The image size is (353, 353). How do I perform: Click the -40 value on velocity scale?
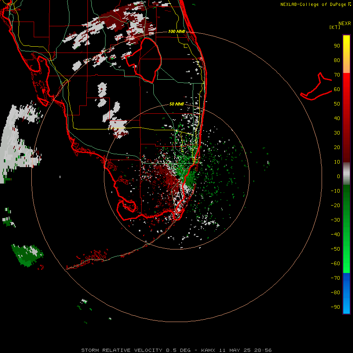pyautogui.click(x=335, y=235)
